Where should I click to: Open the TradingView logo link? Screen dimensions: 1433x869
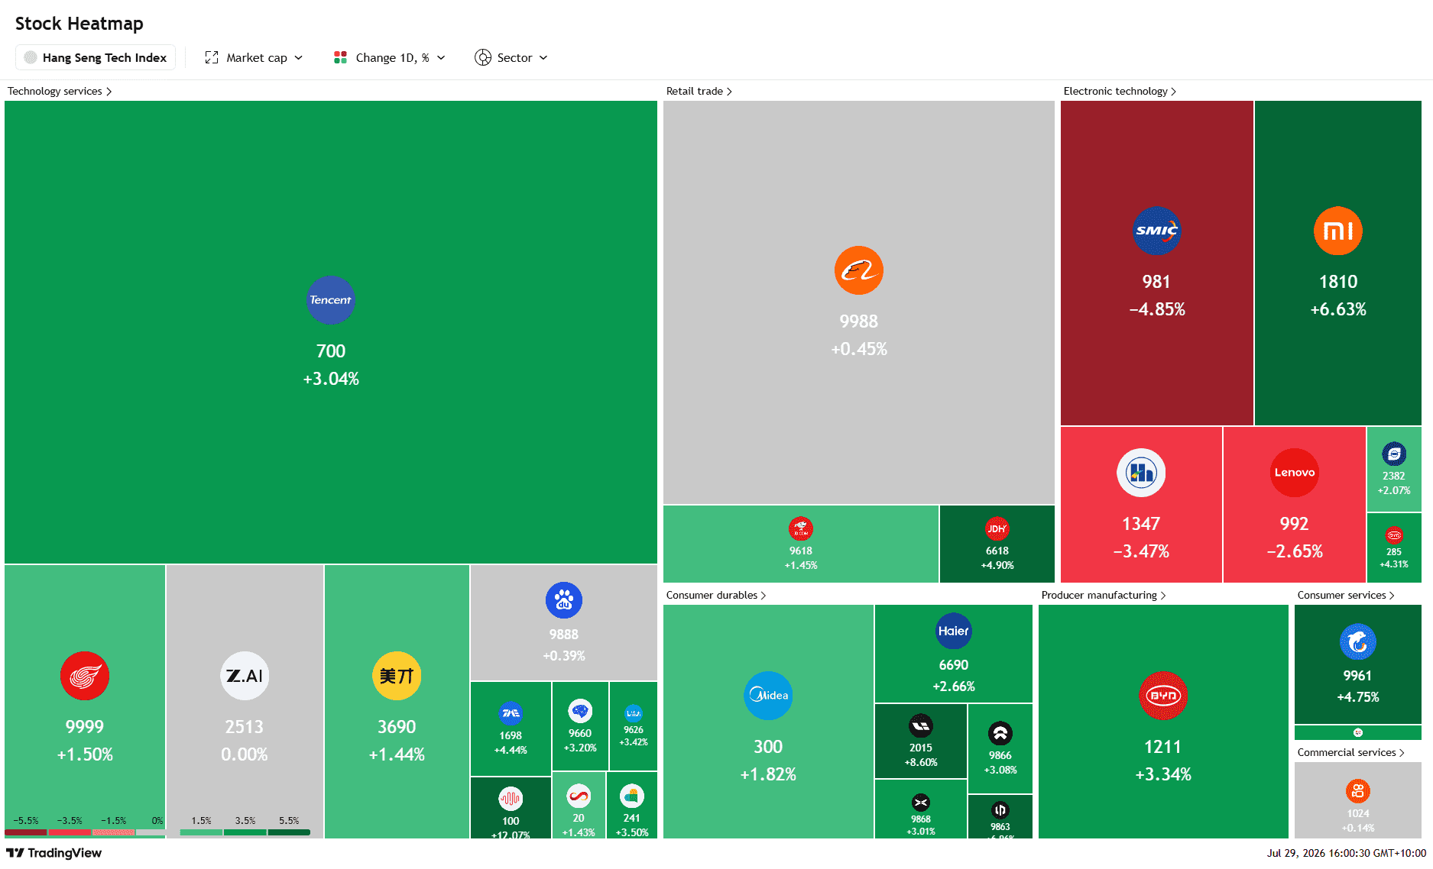(53, 853)
